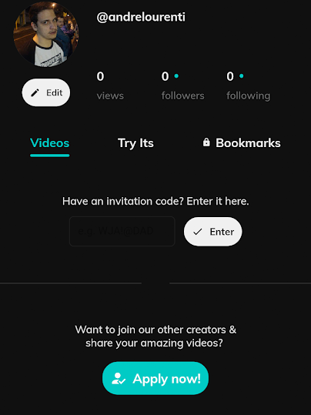Submit code with the Enter button
Screen dimensions: 311x415
pos(212,232)
